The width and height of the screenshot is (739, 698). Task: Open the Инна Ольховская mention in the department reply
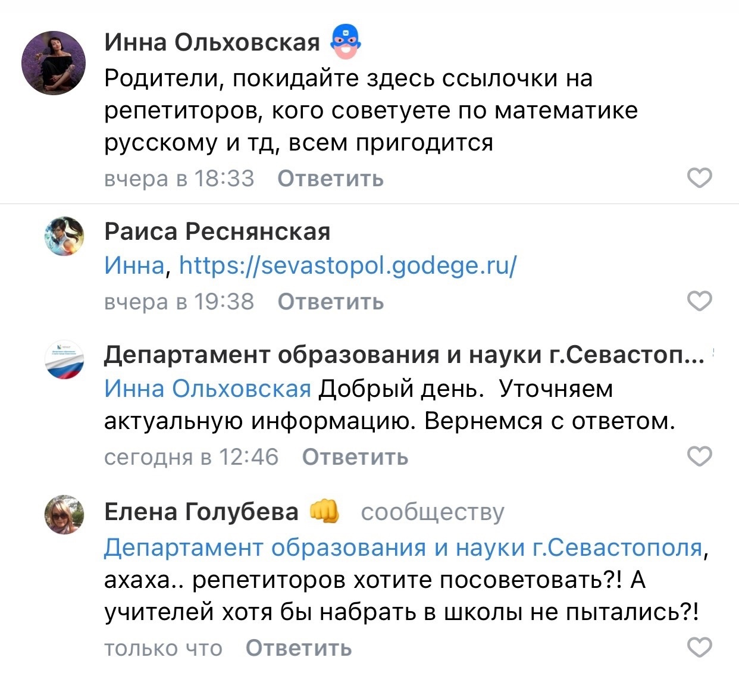pyautogui.click(x=208, y=389)
